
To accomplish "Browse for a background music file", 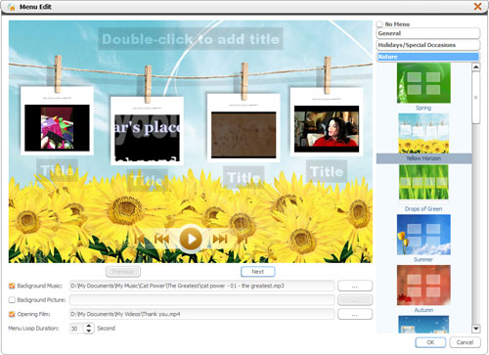I will point(355,286).
